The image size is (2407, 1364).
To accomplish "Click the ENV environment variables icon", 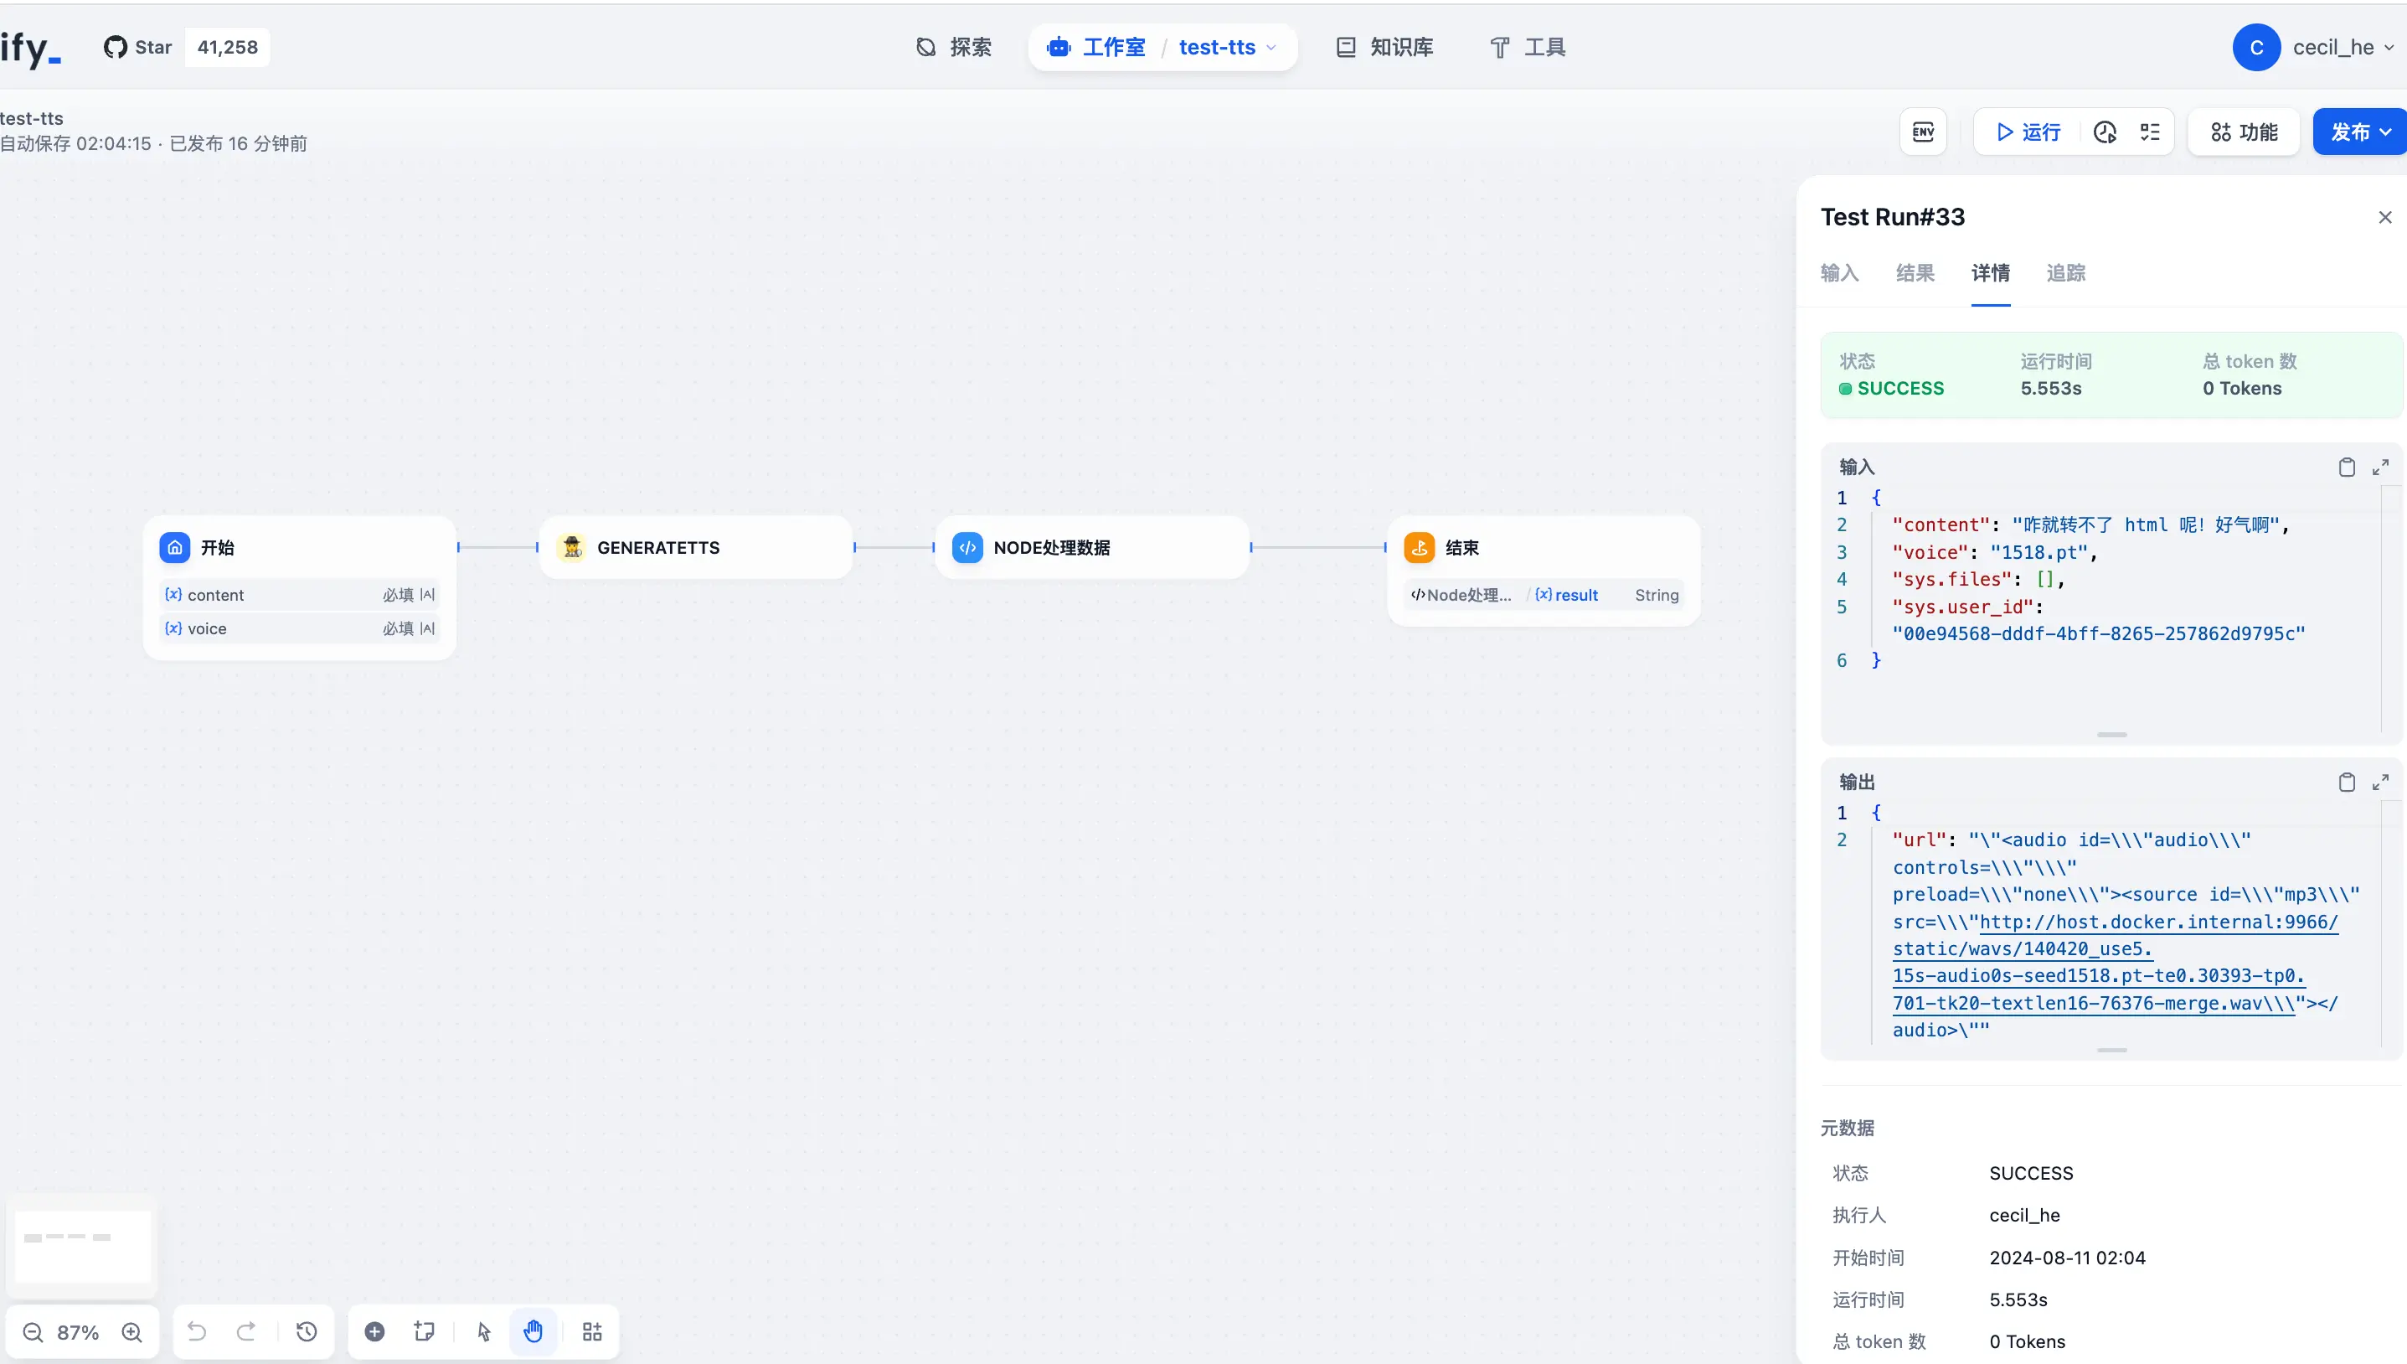I will (1923, 132).
